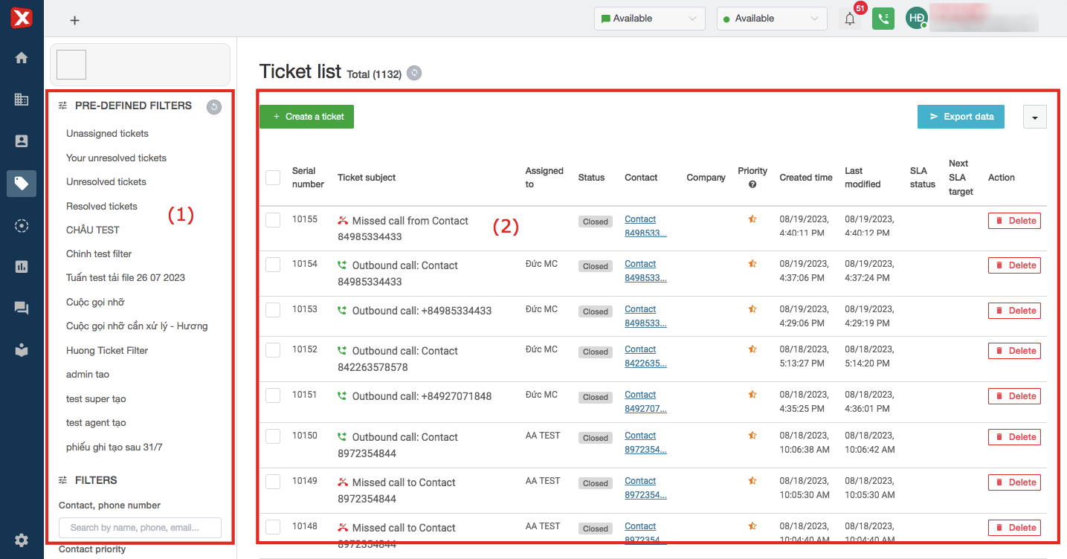This screenshot has width=1067, height=559.
Task: Type in the contact search field
Action: (140, 528)
